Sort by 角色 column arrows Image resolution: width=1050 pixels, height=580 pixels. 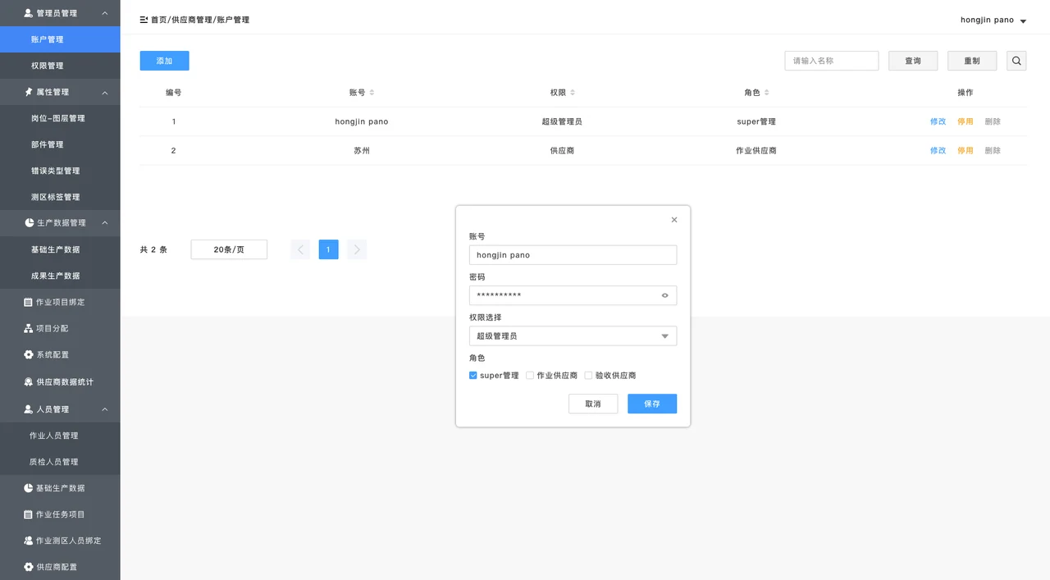[x=766, y=93]
